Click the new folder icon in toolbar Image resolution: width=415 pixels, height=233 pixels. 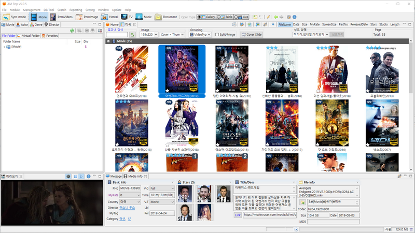(255, 17)
